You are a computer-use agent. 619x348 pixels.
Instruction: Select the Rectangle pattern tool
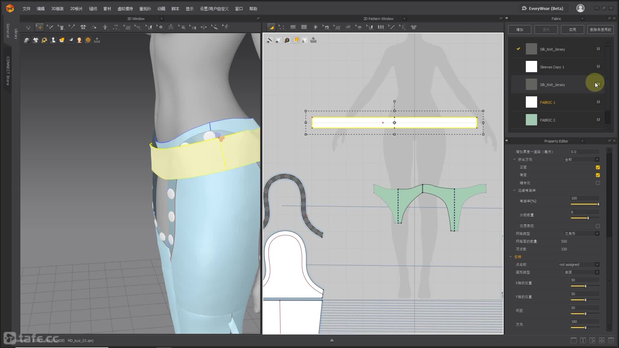293,27
